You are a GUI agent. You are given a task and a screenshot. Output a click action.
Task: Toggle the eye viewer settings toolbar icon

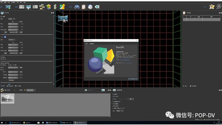(x=97, y=7)
